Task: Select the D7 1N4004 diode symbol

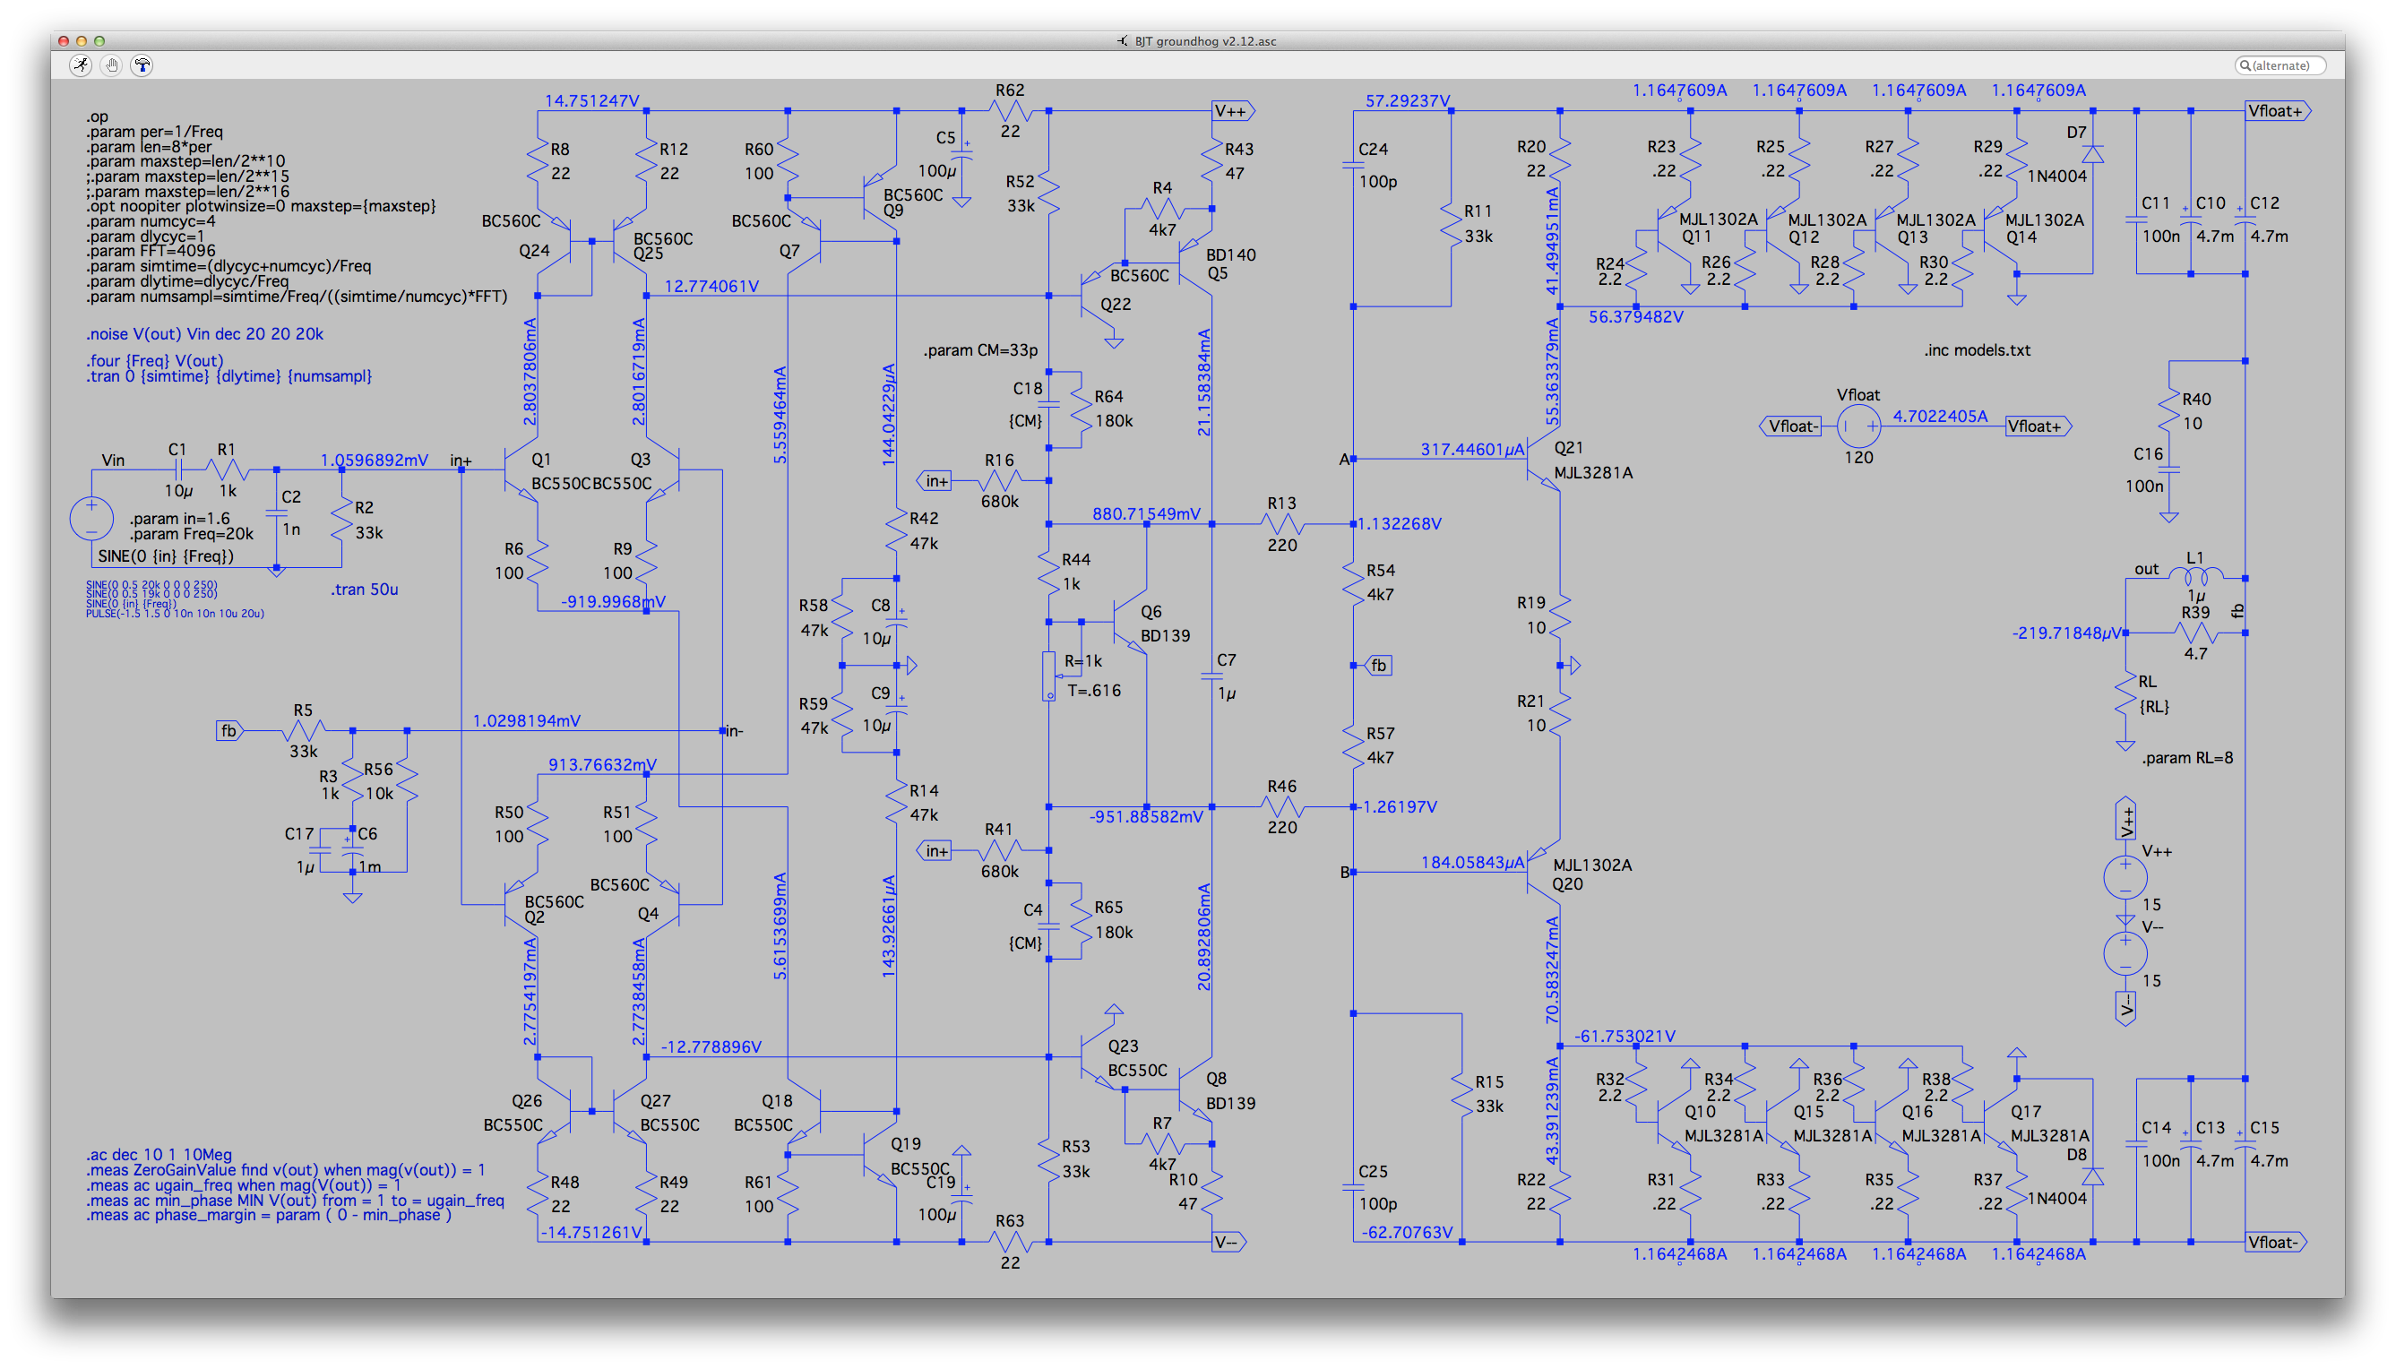Action: pyautogui.click(x=2093, y=154)
